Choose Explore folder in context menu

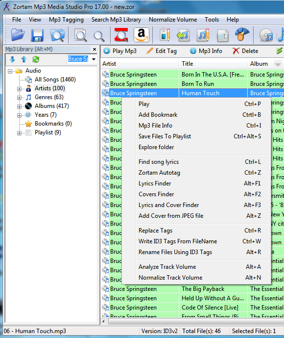196,147
